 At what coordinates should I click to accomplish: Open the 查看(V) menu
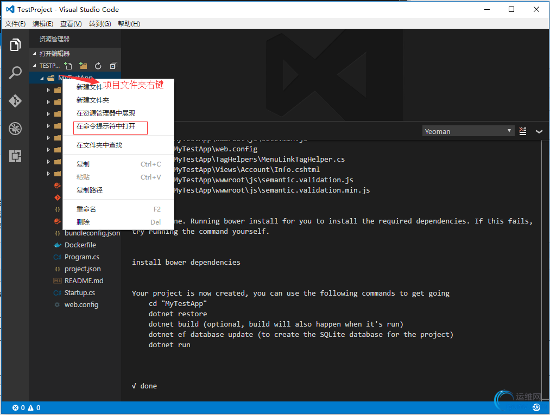[71, 24]
